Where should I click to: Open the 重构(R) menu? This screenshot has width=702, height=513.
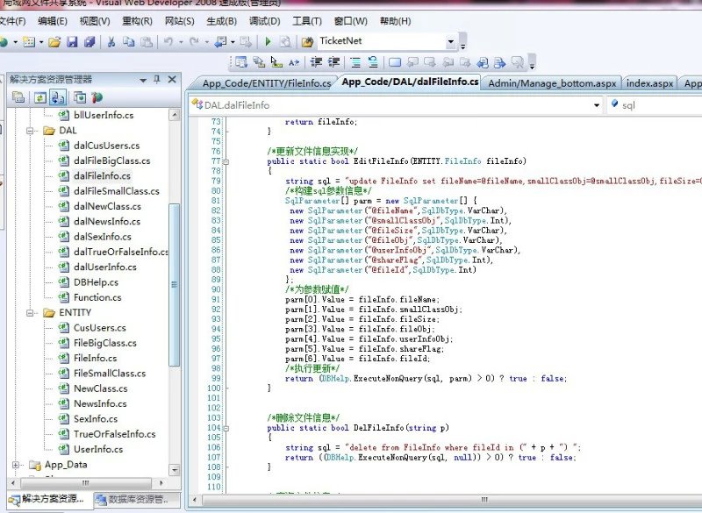[x=137, y=21]
